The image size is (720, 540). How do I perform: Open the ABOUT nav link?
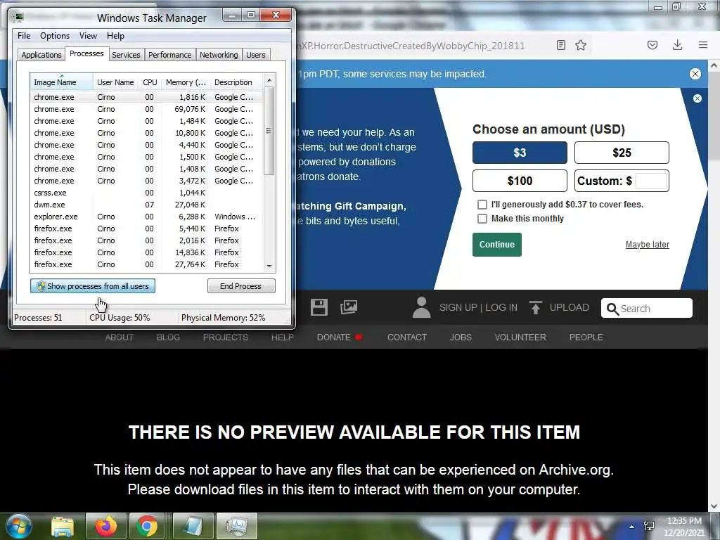tap(119, 337)
